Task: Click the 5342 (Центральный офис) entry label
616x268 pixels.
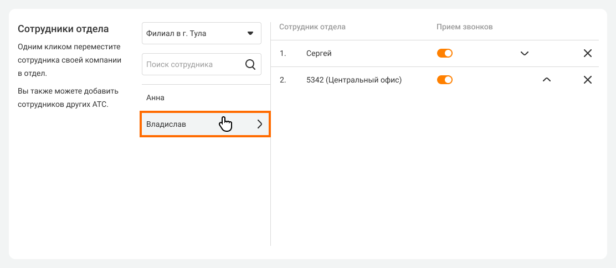Action: tap(353, 80)
